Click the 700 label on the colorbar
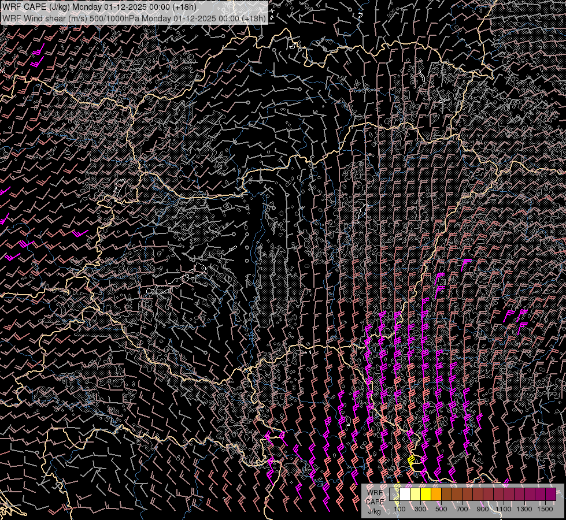Viewport: 566px width, 520px height. point(462,509)
